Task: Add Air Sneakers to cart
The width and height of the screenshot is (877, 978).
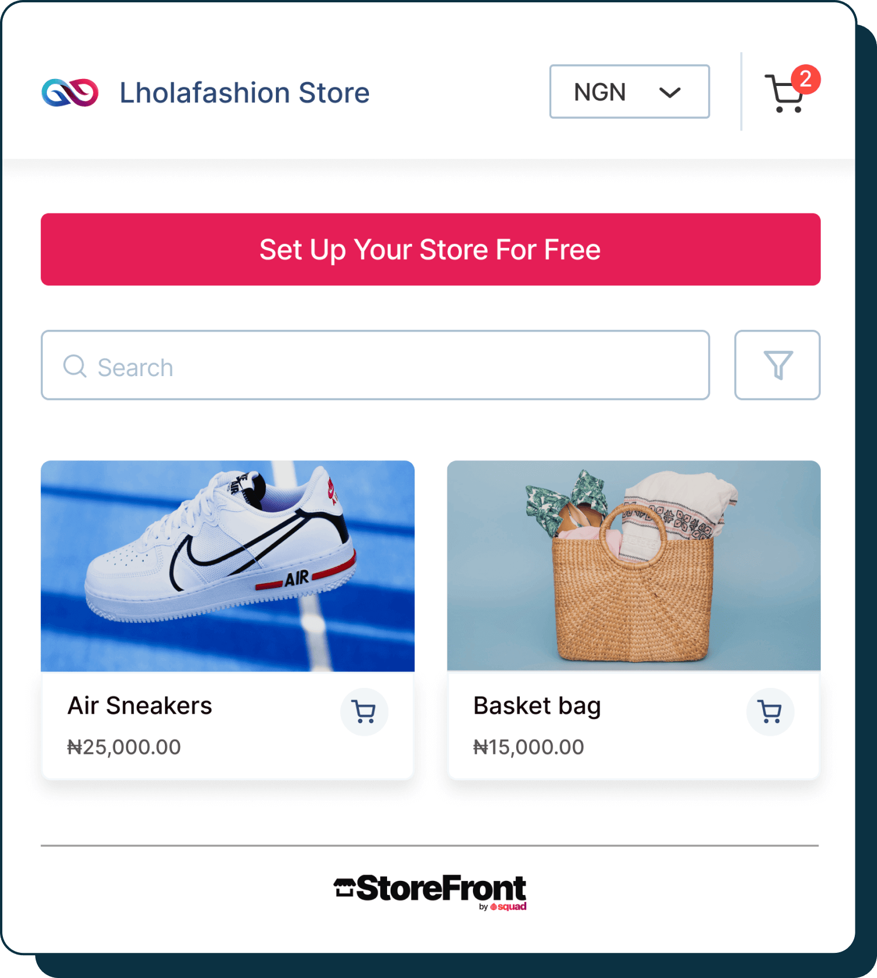Action: [x=364, y=712]
